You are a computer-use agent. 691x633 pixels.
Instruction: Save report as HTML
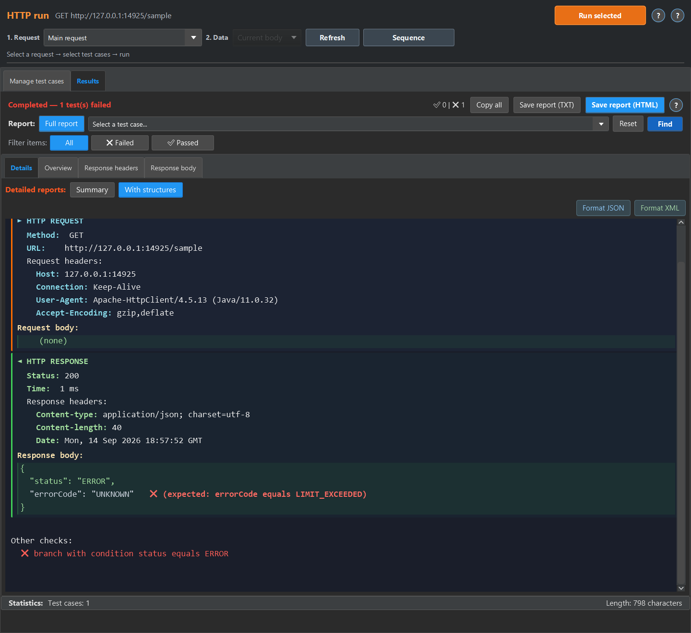(x=625, y=105)
